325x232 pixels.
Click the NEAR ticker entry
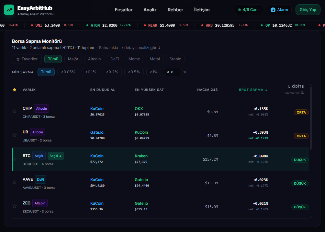(x=166, y=25)
